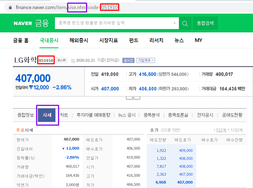
Task: Switch to the 뉴스·공시 tab
Action: 127,115
